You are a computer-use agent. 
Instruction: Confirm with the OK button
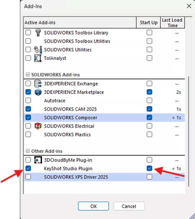coord(93,206)
